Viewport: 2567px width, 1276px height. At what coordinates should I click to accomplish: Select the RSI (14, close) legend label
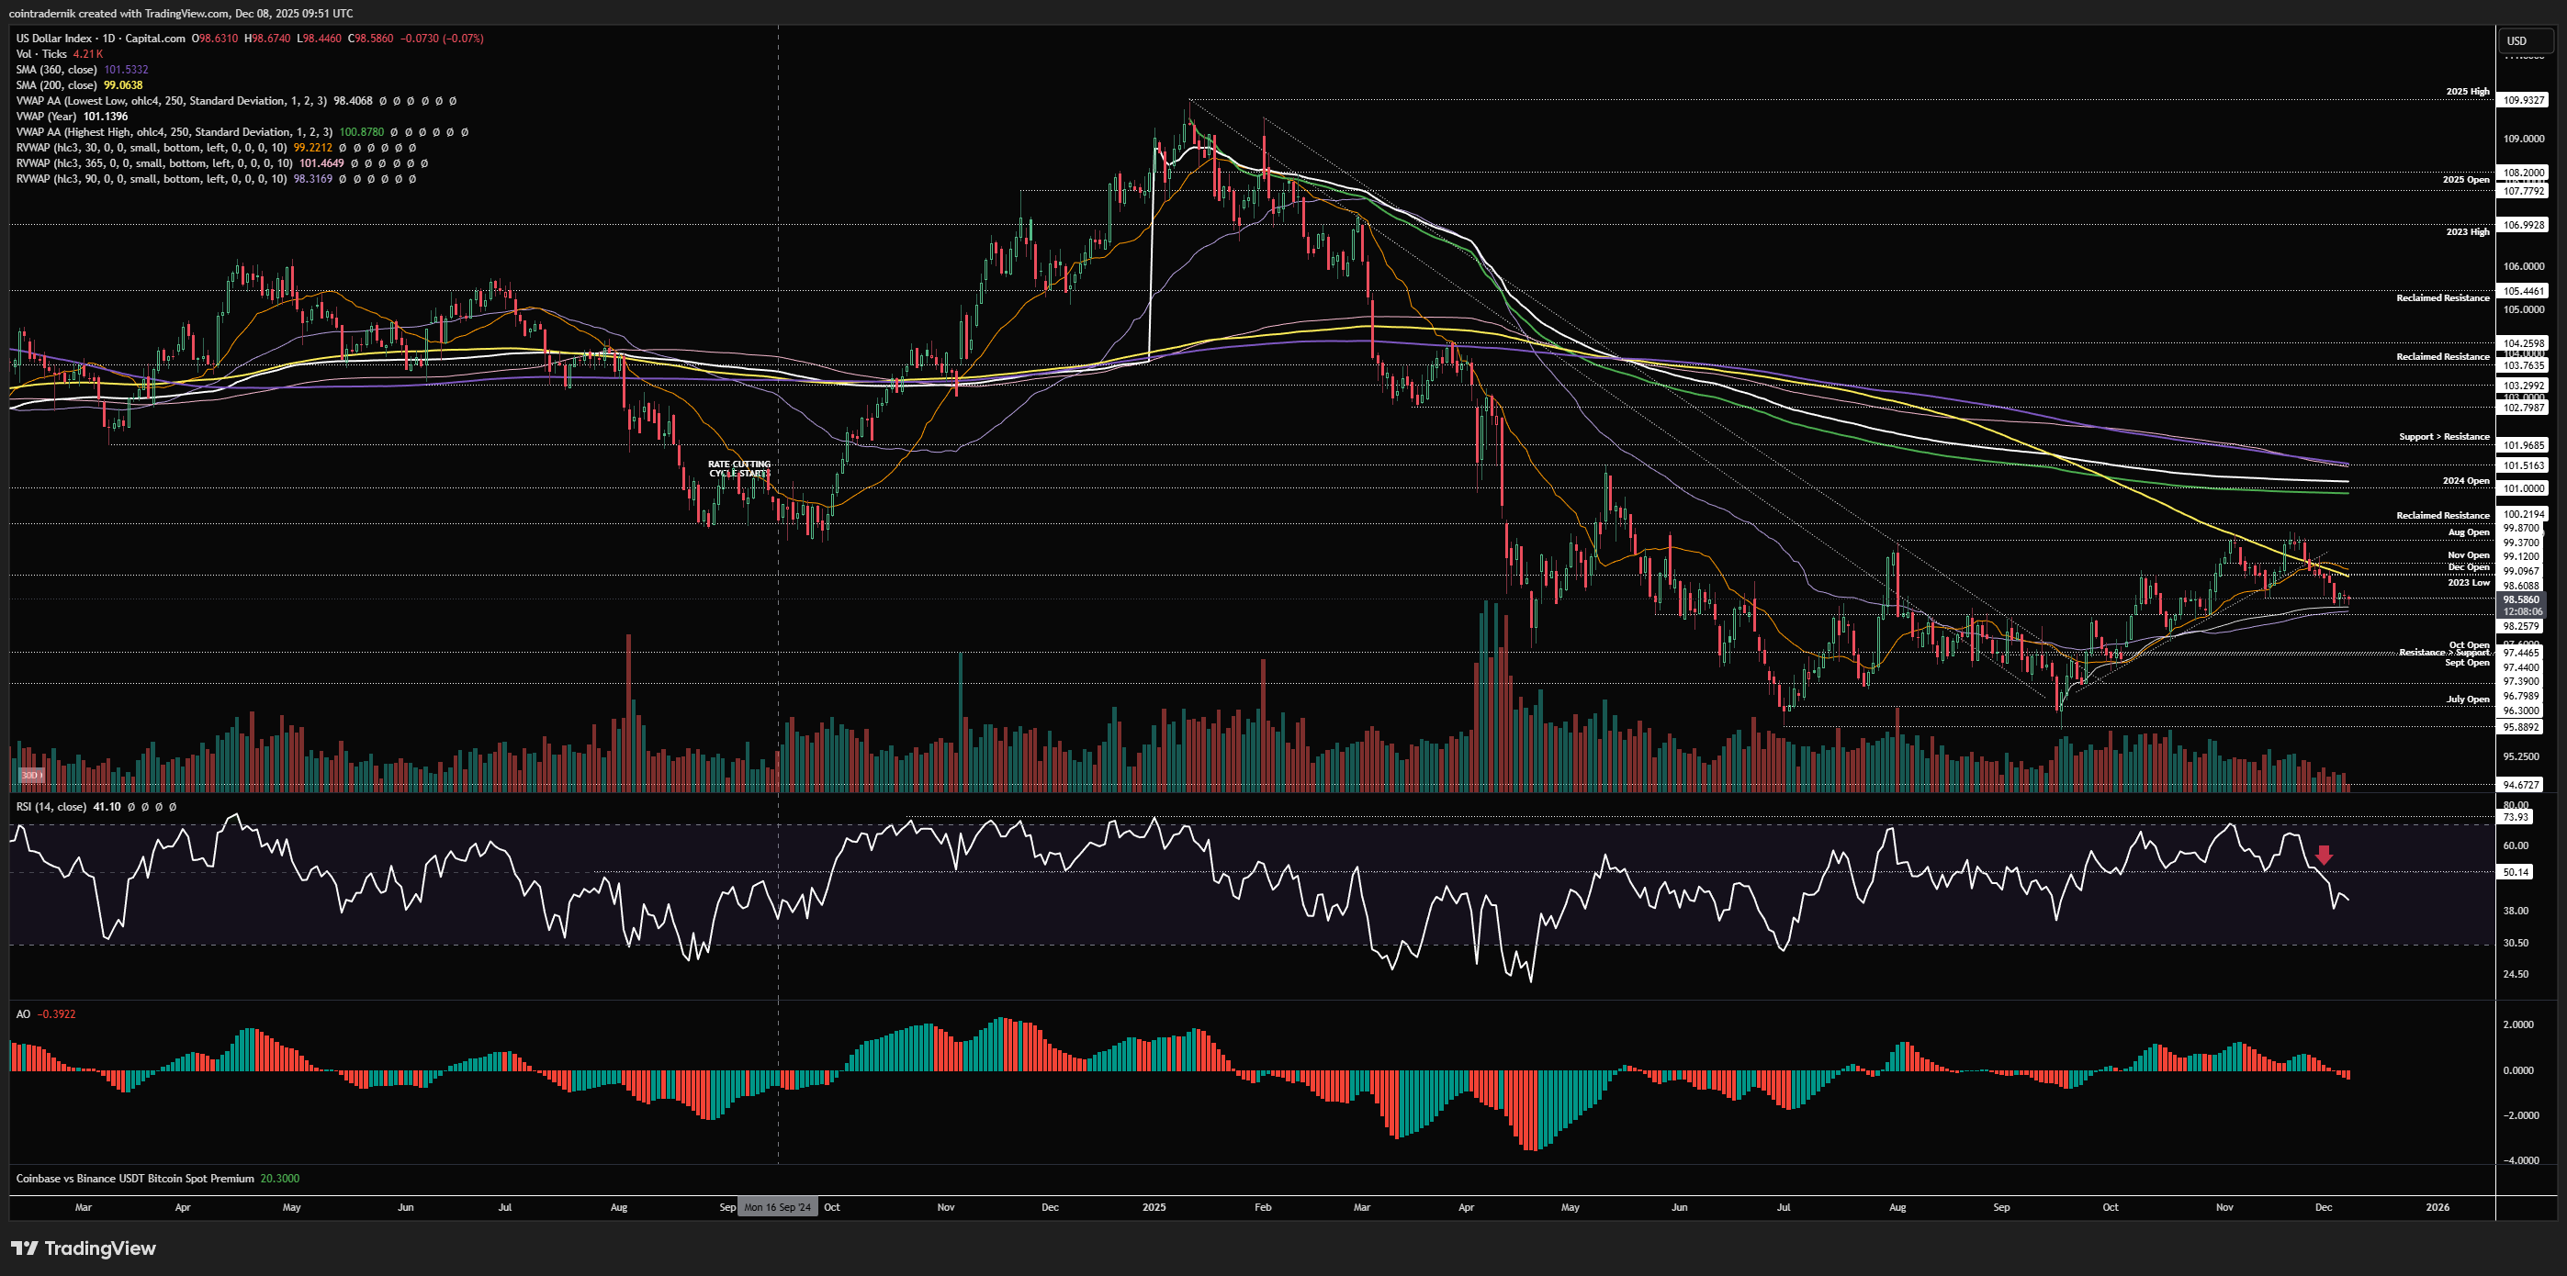click(51, 807)
